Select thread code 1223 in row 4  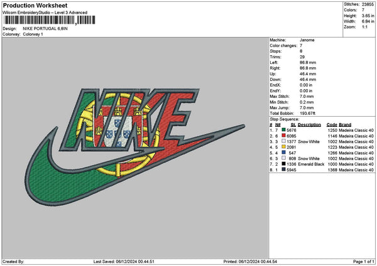point(332,147)
